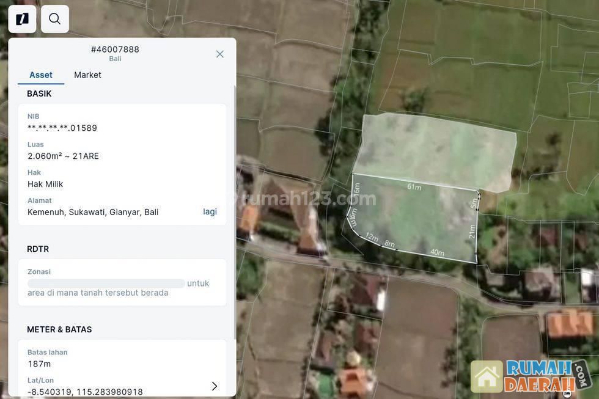Expand the Lat/Lon chevron arrow
The image size is (599, 399).
(x=214, y=386)
